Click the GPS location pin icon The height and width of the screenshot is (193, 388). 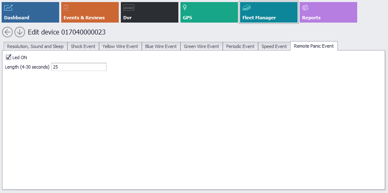tap(185, 8)
